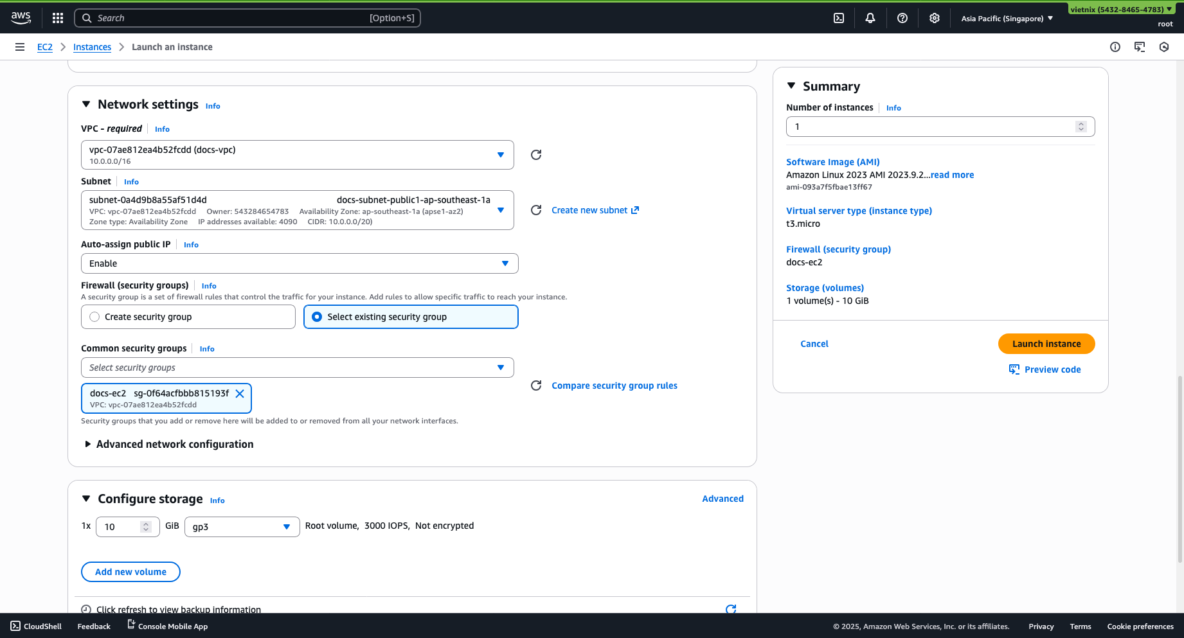The width and height of the screenshot is (1184, 638).
Task: Open the settings gear in top bar
Action: [934, 17]
